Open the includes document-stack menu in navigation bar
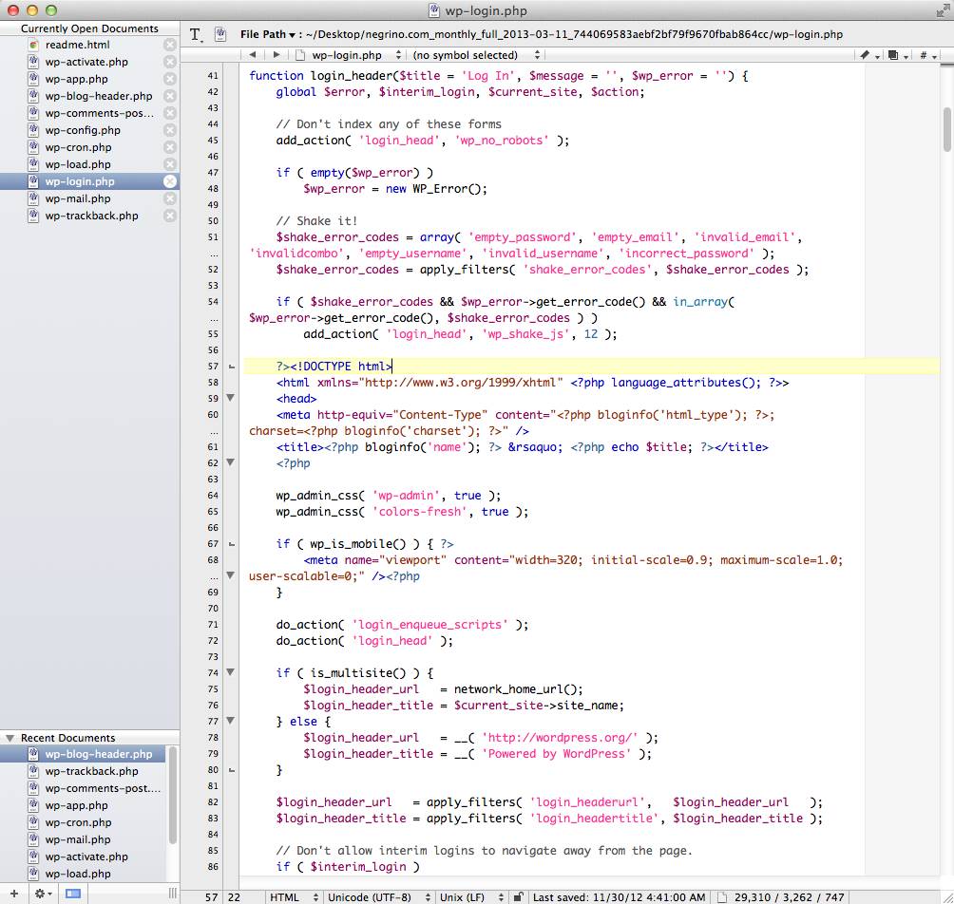The width and height of the screenshot is (954, 904). (898, 55)
